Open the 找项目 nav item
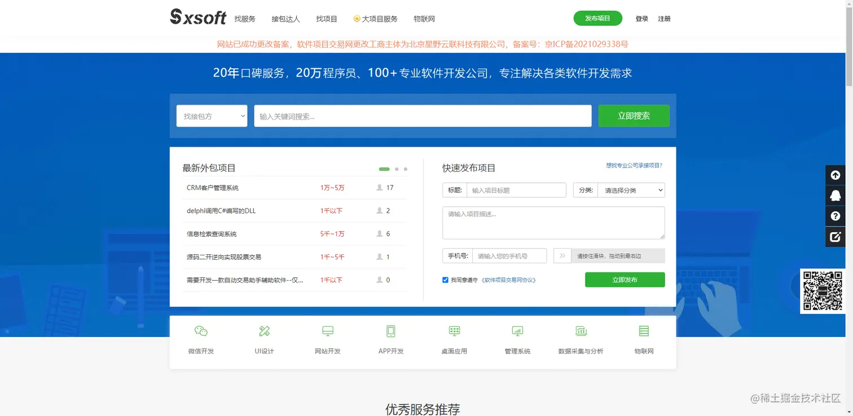 pos(327,19)
